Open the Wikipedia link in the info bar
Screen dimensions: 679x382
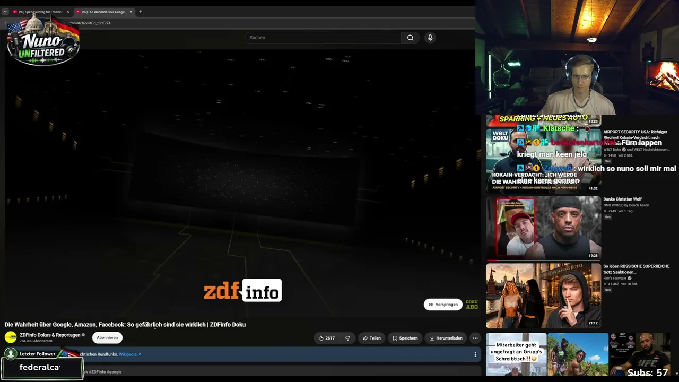click(130, 354)
